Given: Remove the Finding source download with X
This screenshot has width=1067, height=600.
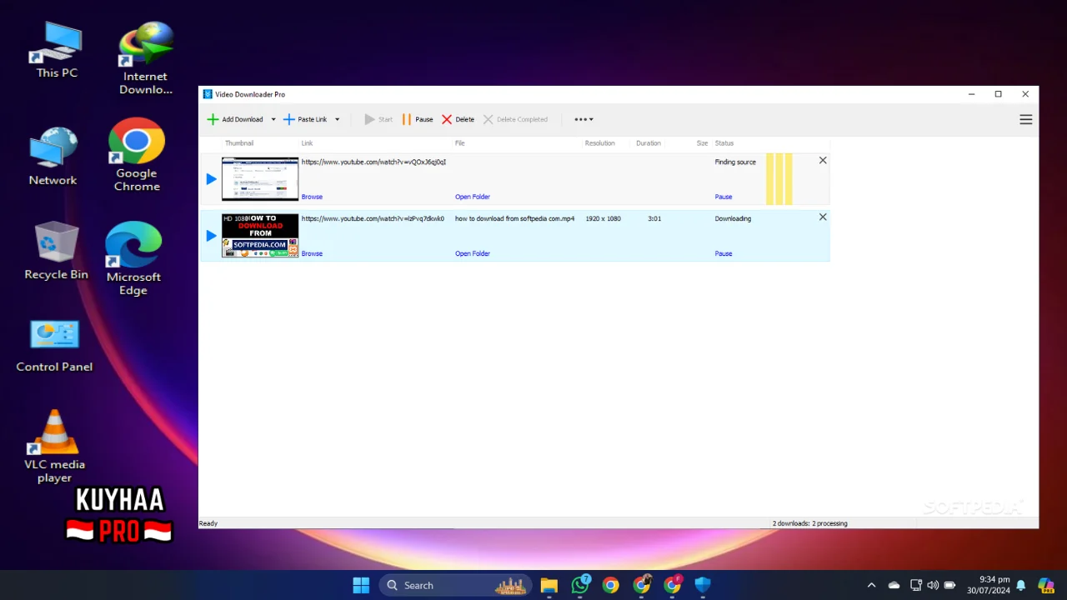Looking at the screenshot, I should click(x=823, y=160).
